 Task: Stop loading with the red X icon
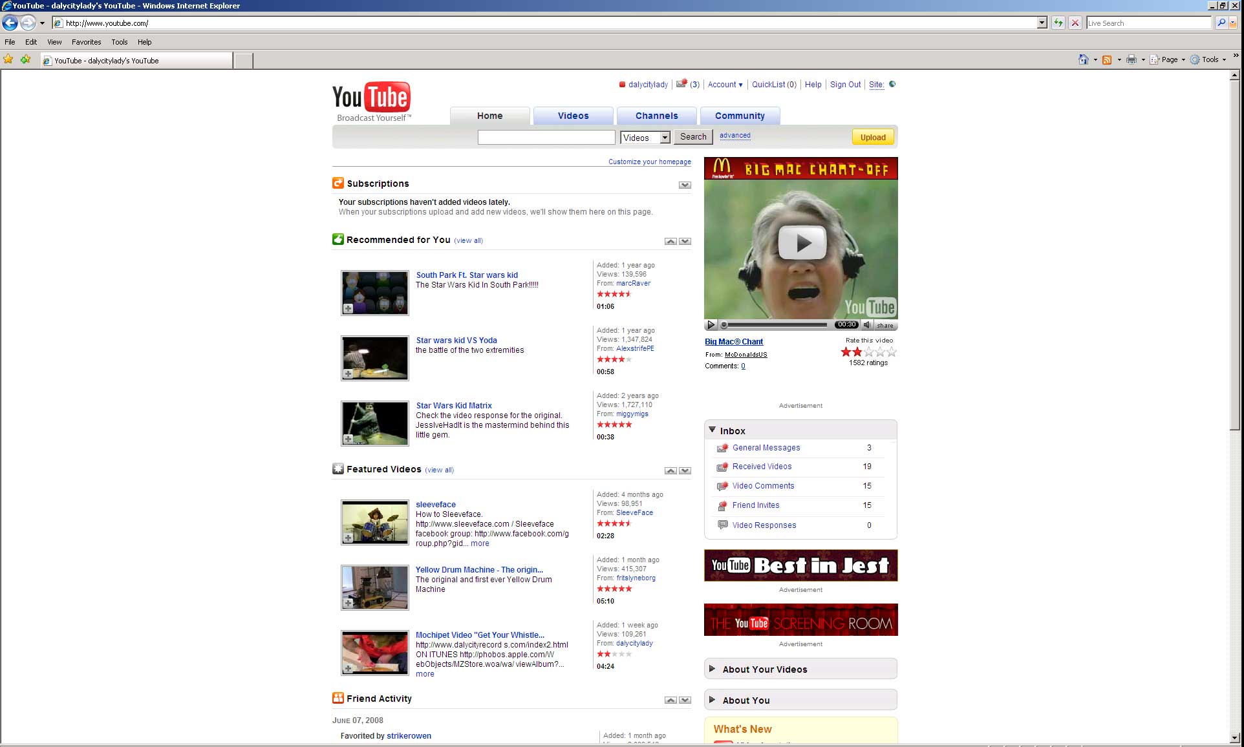pyautogui.click(x=1075, y=23)
